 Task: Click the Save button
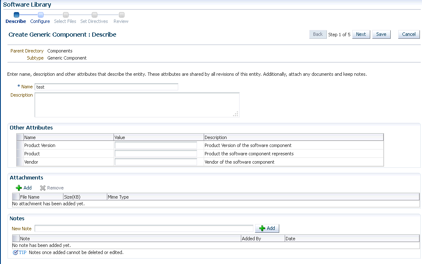(381, 35)
